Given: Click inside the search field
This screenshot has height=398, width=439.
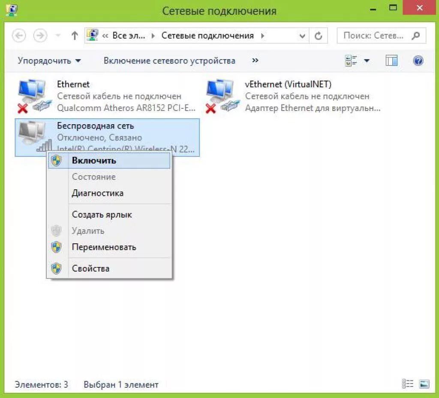Looking at the screenshot, I should 373,36.
